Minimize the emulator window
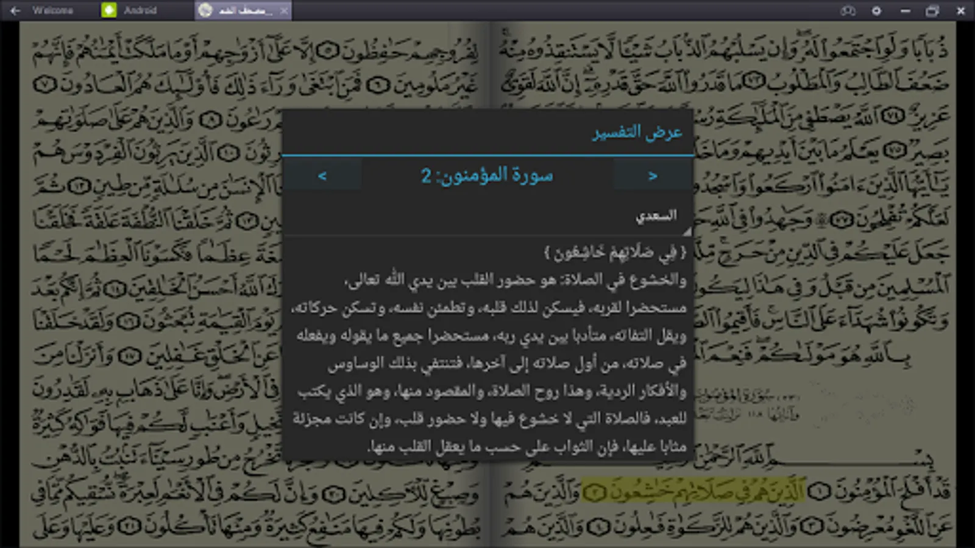 coord(905,10)
